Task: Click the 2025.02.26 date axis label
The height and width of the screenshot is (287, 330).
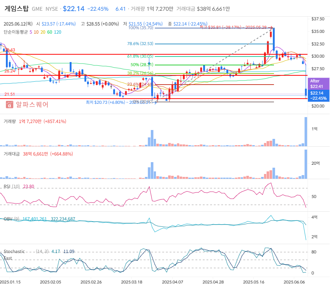Action: 91,282
